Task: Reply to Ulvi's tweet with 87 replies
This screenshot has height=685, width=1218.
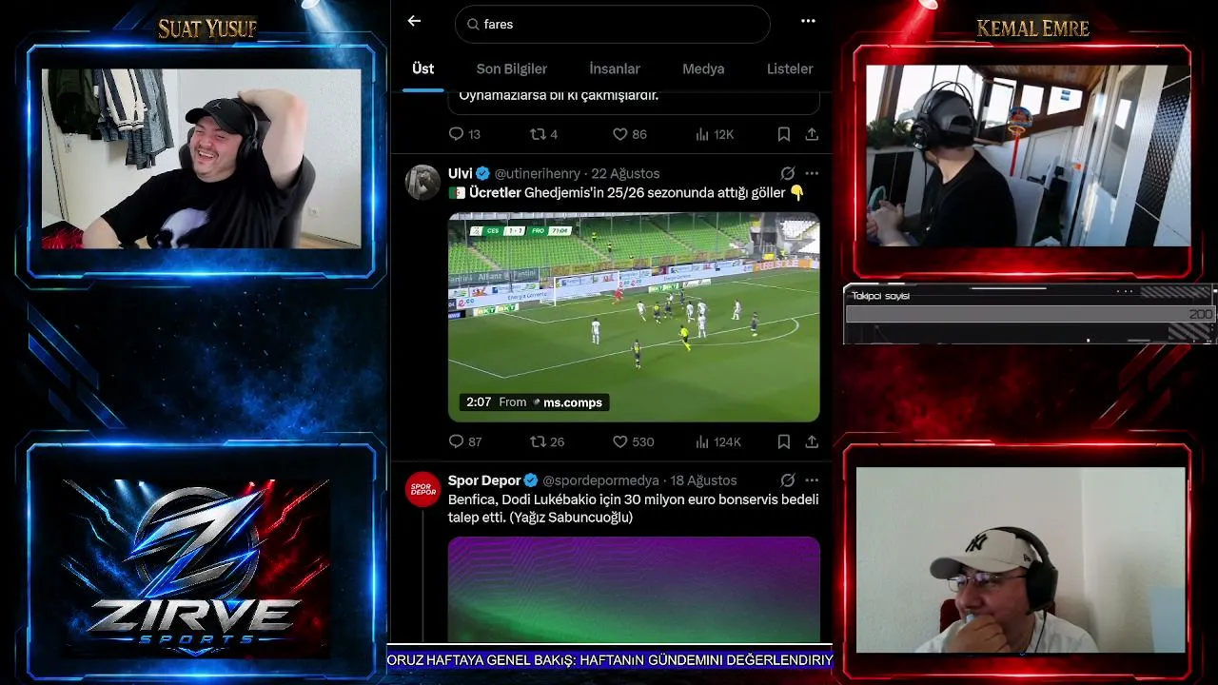Action: (x=465, y=441)
